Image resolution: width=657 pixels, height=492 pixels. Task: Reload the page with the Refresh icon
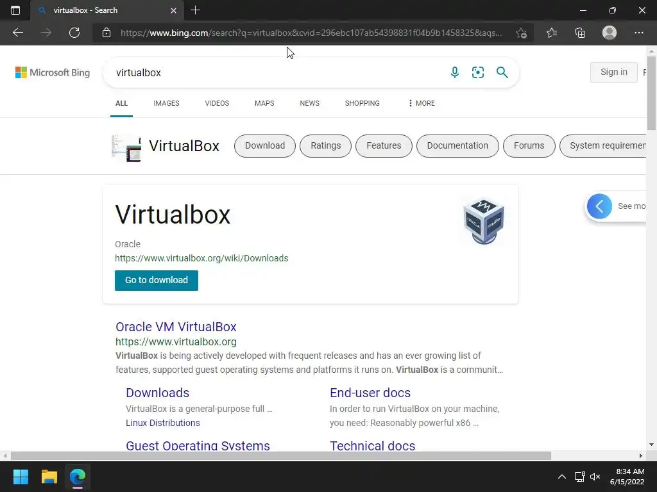74,33
